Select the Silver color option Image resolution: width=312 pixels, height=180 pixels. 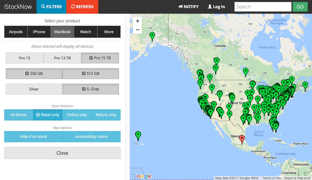(34, 89)
